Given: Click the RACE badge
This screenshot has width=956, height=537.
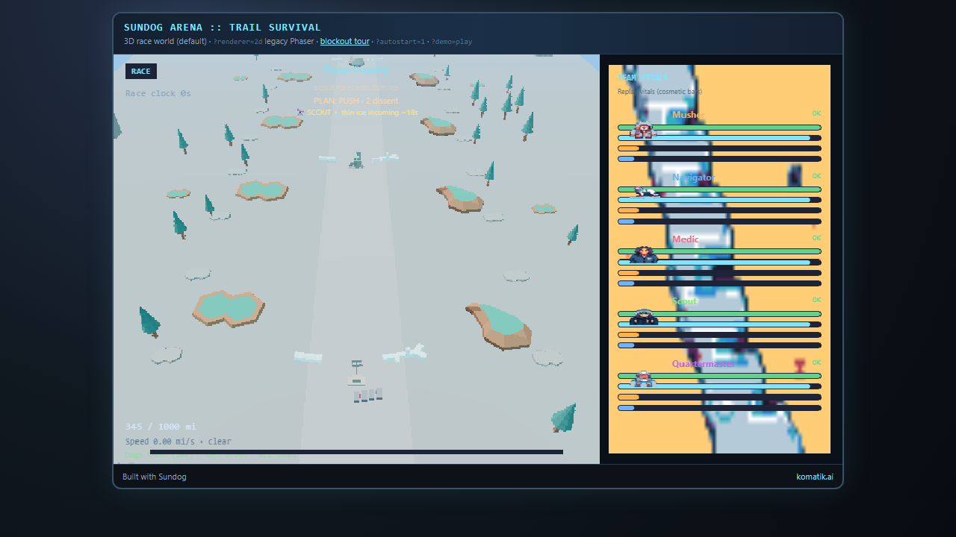Looking at the screenshot, I should pyautogui.click(x=140, y=72).
